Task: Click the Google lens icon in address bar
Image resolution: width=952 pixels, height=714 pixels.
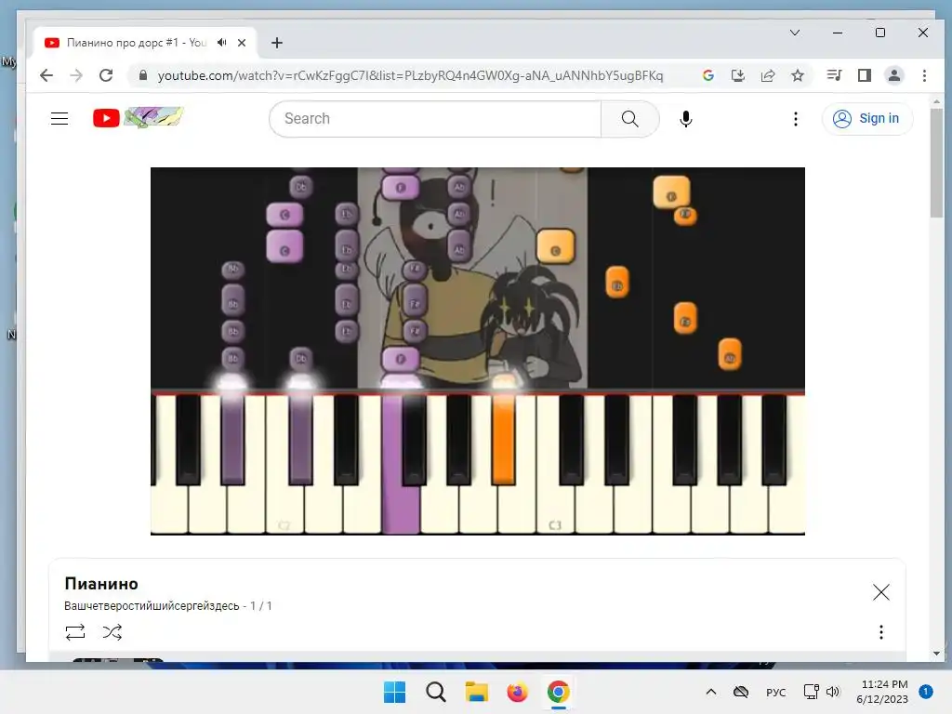Action: pyautogui.click(x=707, y=75)
